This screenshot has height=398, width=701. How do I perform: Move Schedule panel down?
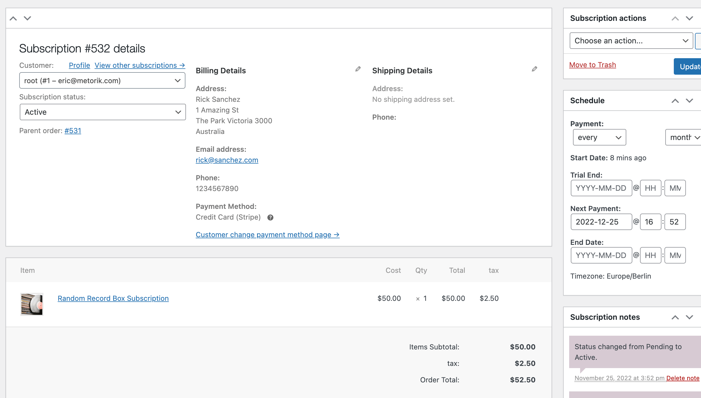pyautogui.click(x=689, y=101)
